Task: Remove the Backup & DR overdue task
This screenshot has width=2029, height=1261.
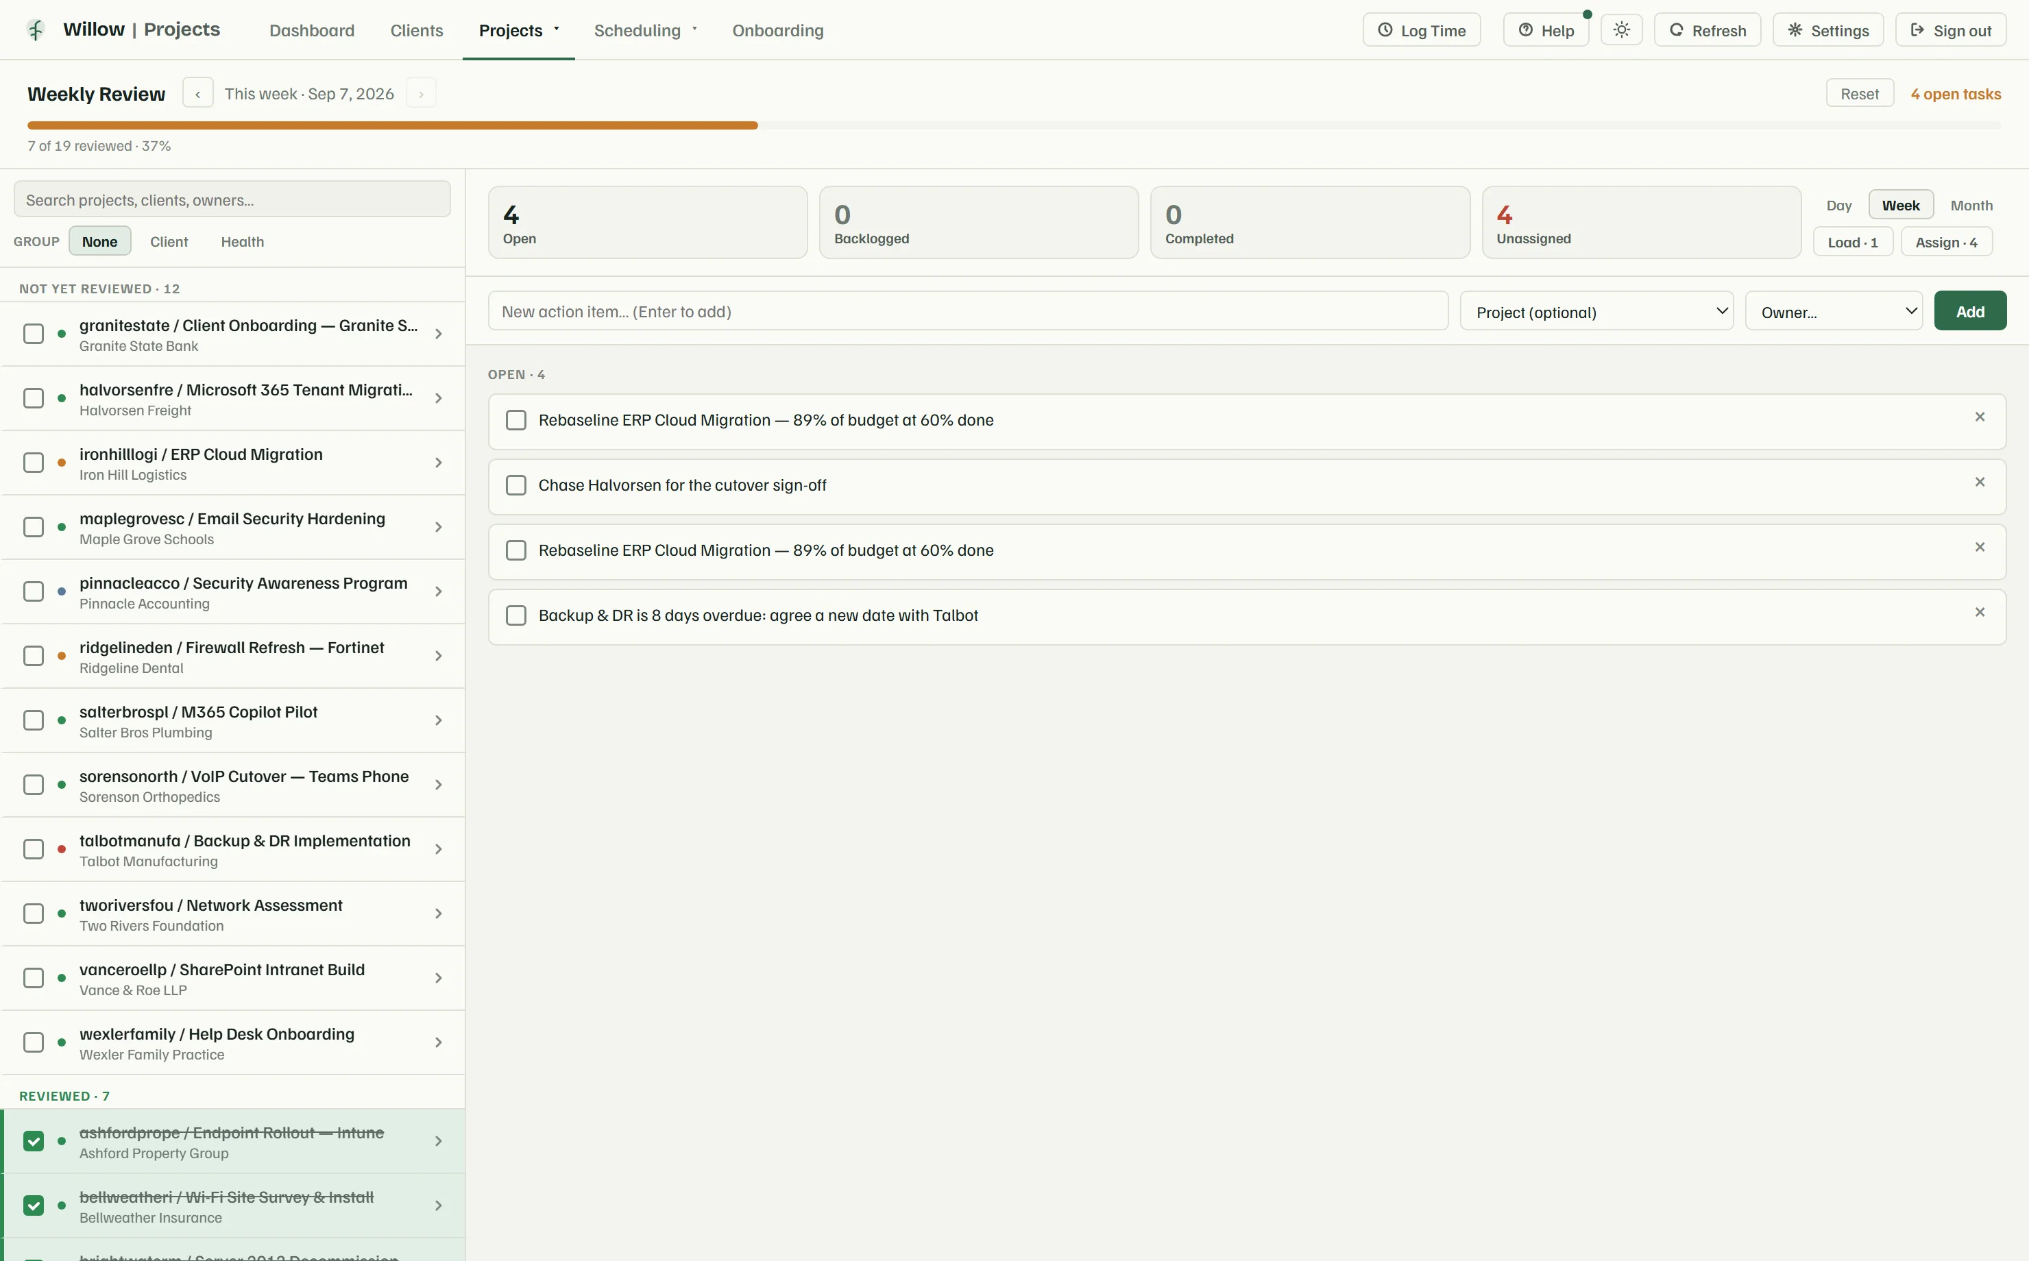Action: click(x=1980, y=612)
